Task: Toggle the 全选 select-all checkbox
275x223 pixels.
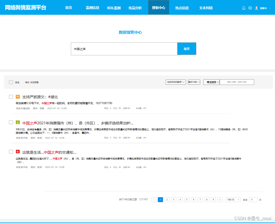Action: (11, 82)
